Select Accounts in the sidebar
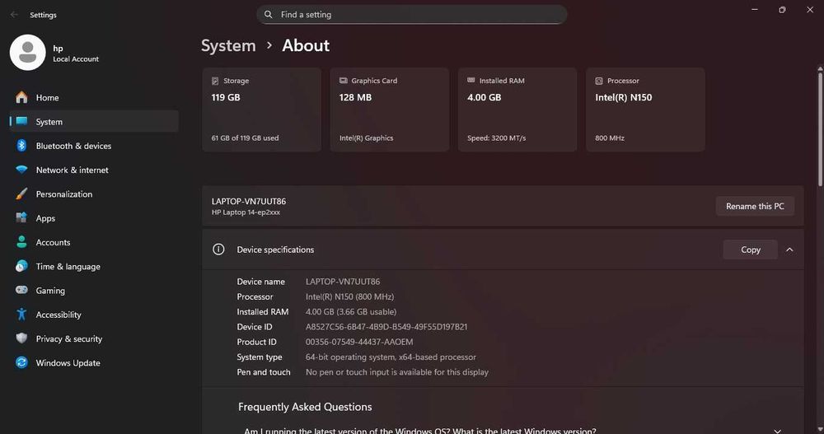 (94, 242)
